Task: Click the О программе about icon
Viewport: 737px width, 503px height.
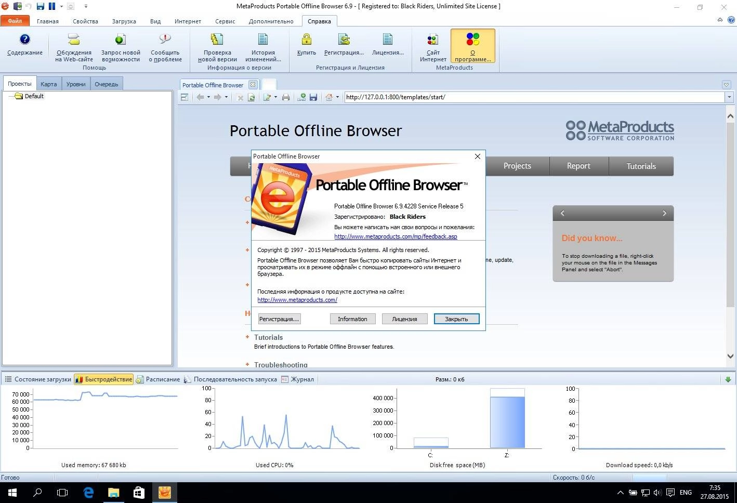Action: coord(472,40)
